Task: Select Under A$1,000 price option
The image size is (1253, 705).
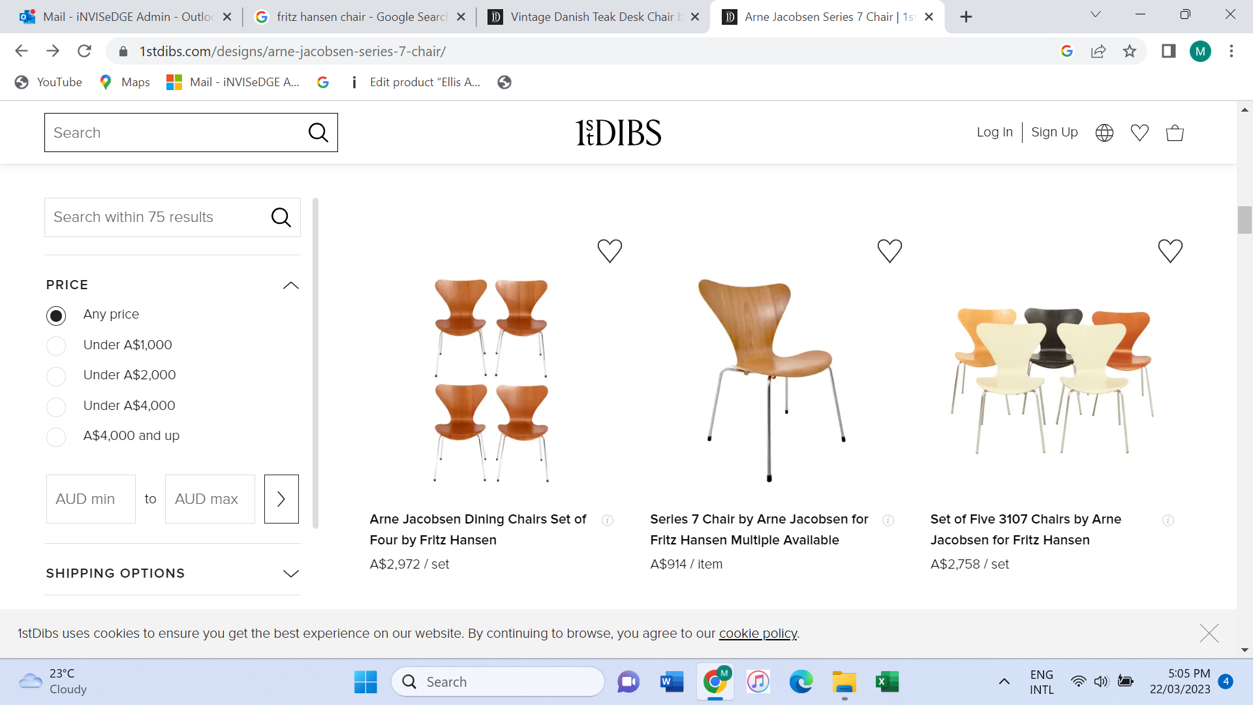Action: (56, 346)
